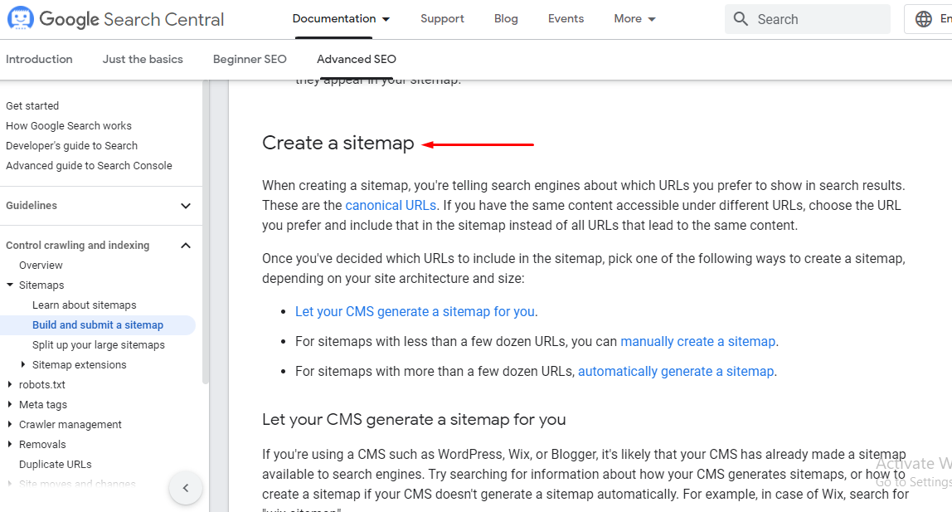Follow Let your CMS generate a sitemap link
The width and height of the screenshot is (952, 512).
click(415, 311)
